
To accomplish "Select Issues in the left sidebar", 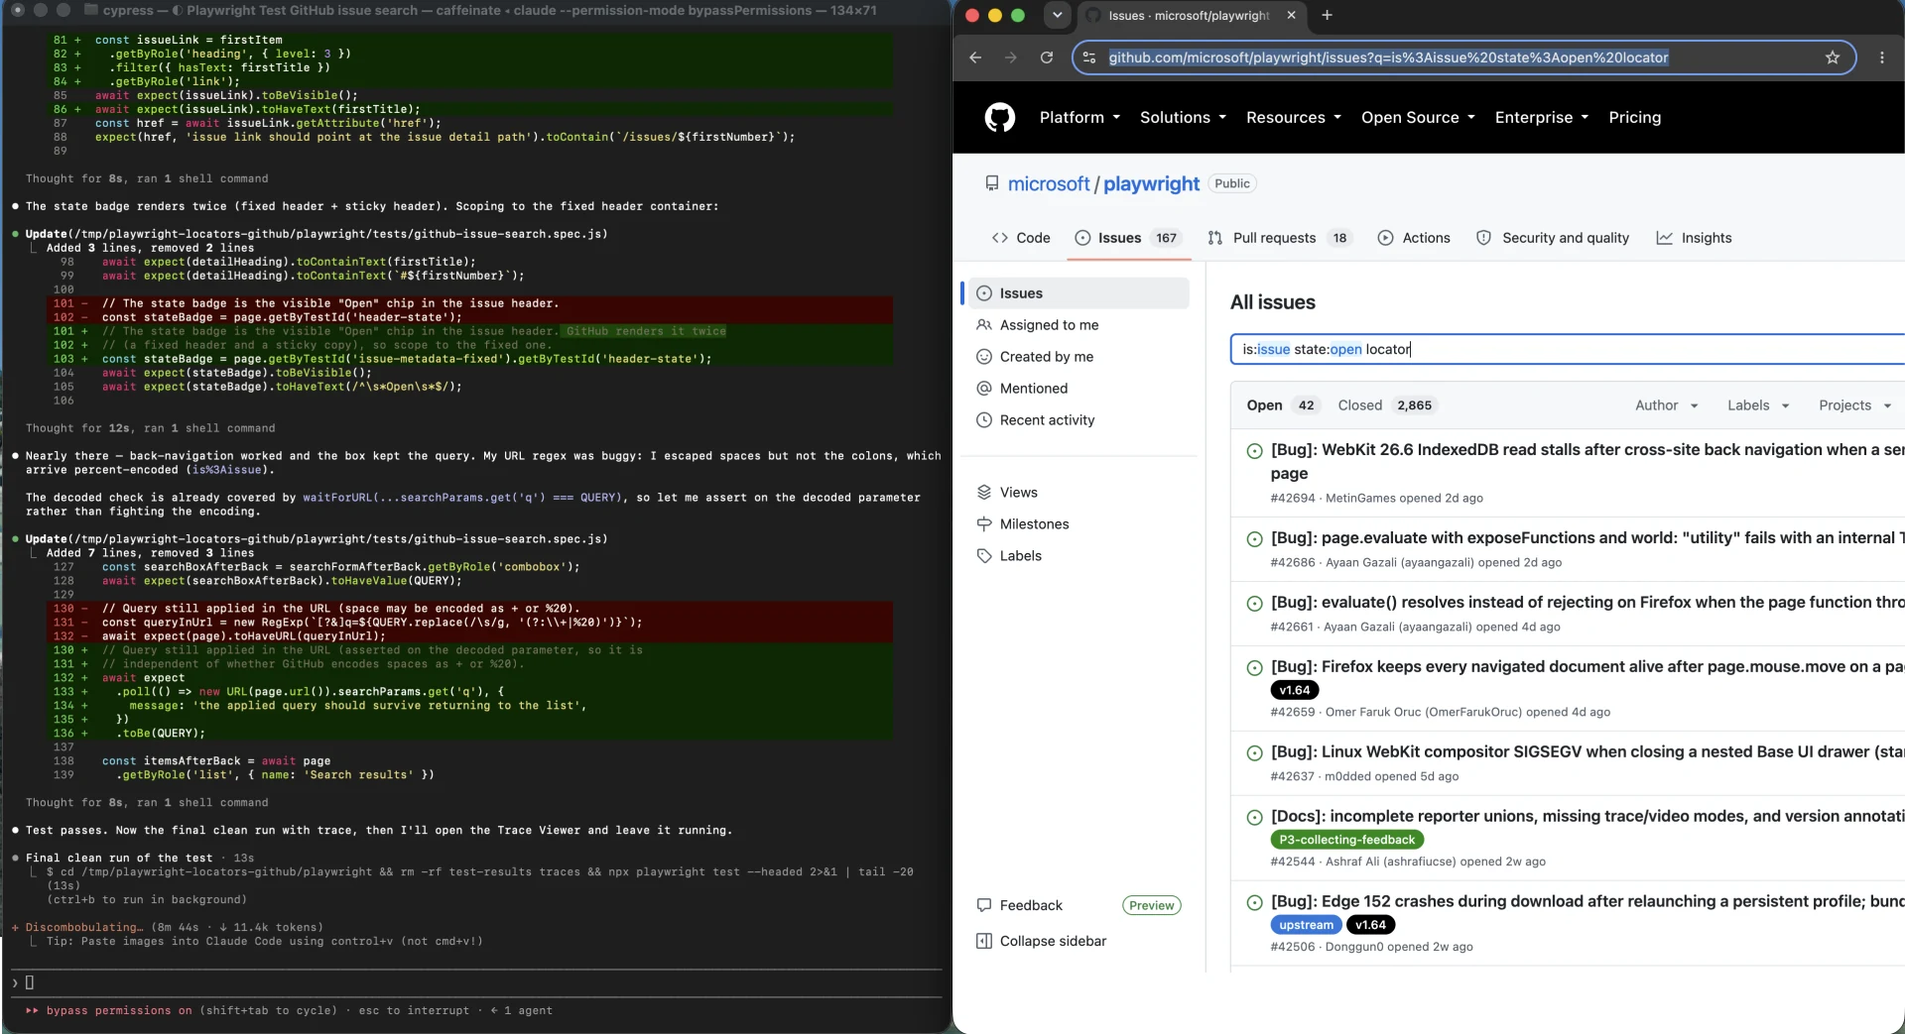I will click(1079, 293).
